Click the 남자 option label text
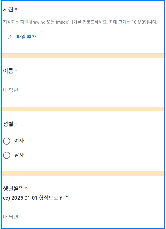166x229 pixels. [x=19, y=155]
